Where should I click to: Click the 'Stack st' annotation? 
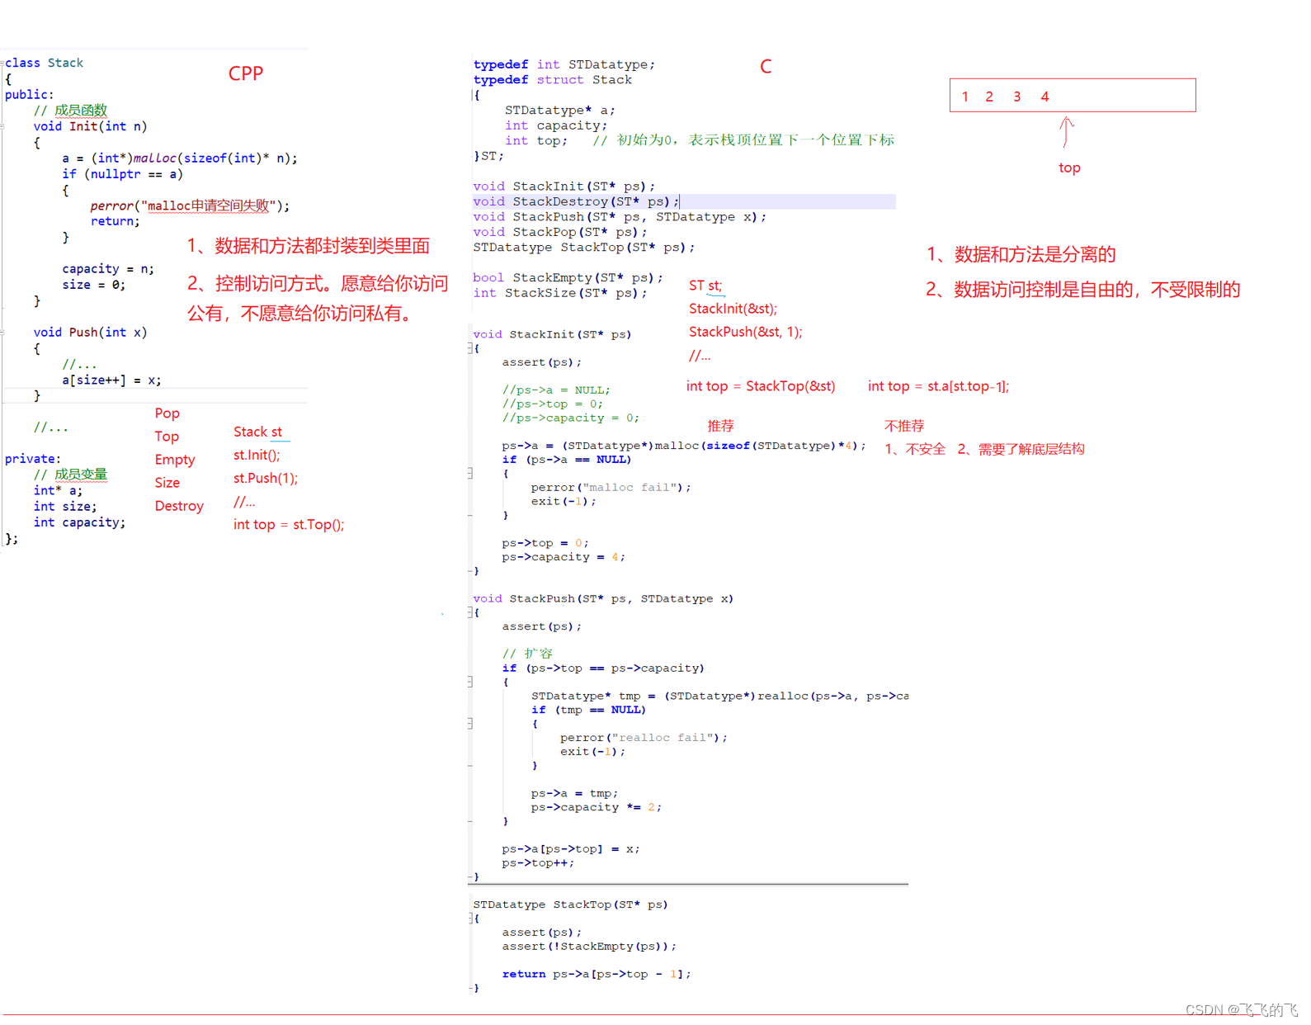click(257, 432)
